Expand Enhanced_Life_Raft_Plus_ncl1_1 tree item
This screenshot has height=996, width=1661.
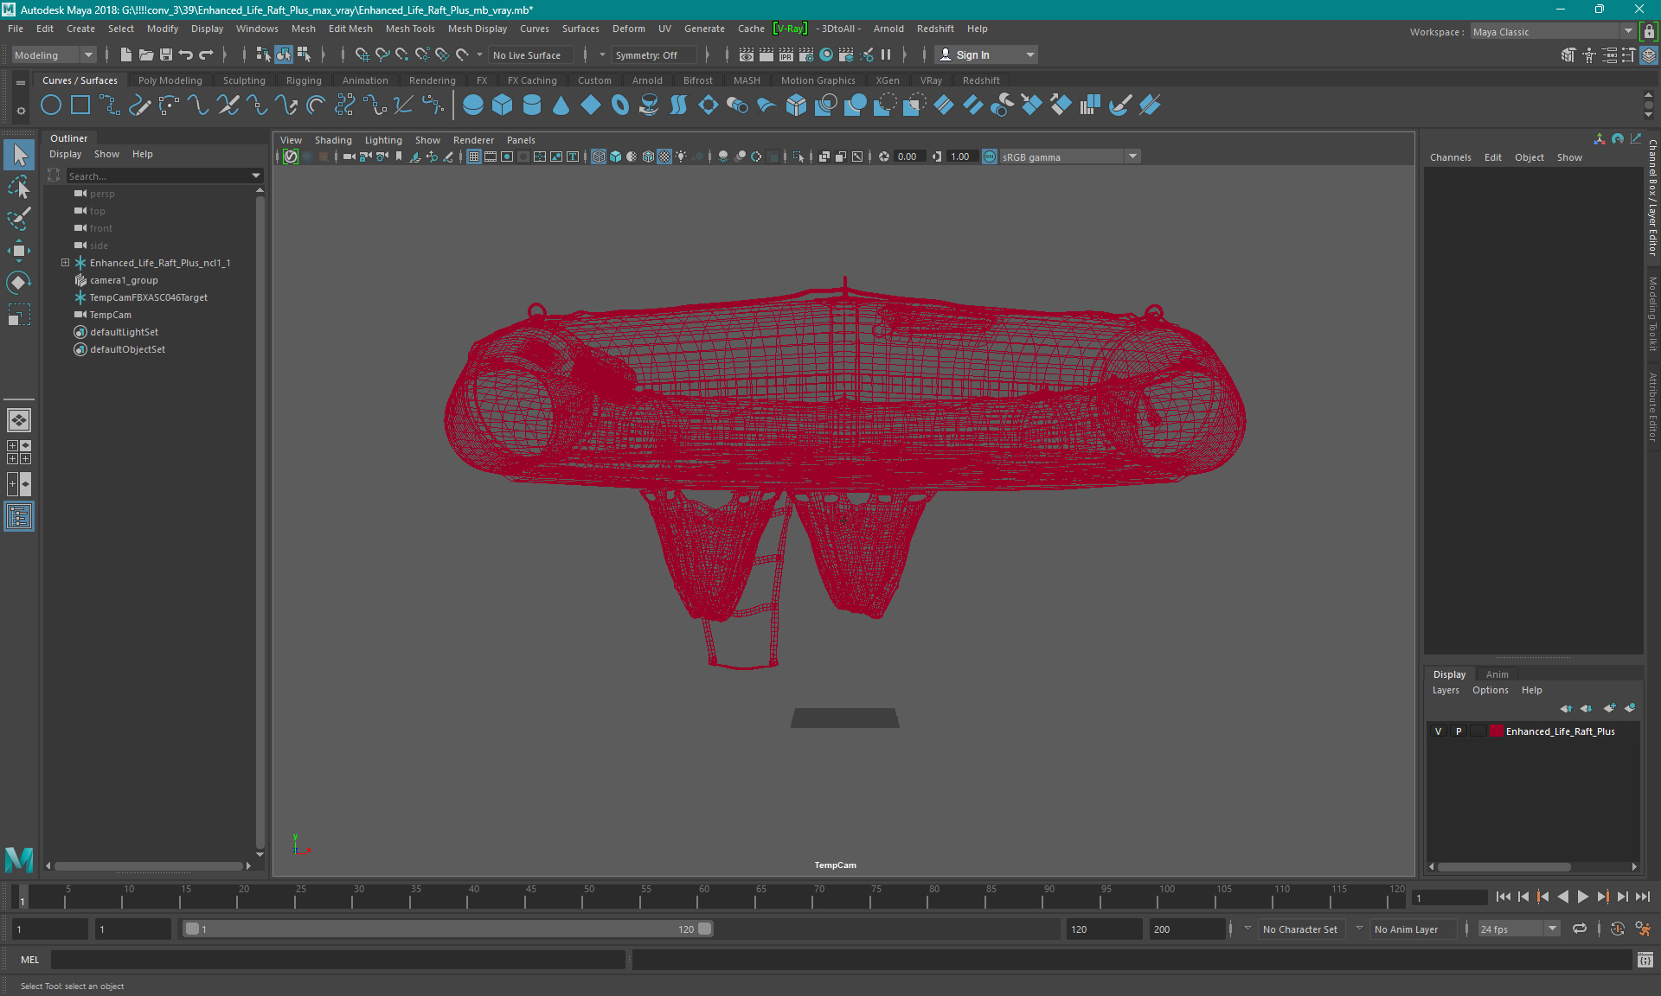(x=65, y=262)
